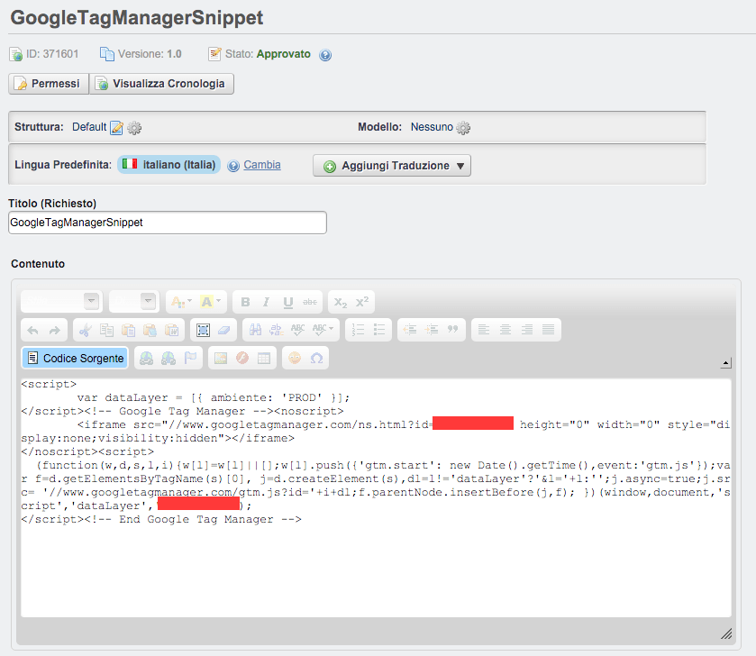Click the edit icon next to Struttura Default

pyautogui.click(x=116, y=128)
